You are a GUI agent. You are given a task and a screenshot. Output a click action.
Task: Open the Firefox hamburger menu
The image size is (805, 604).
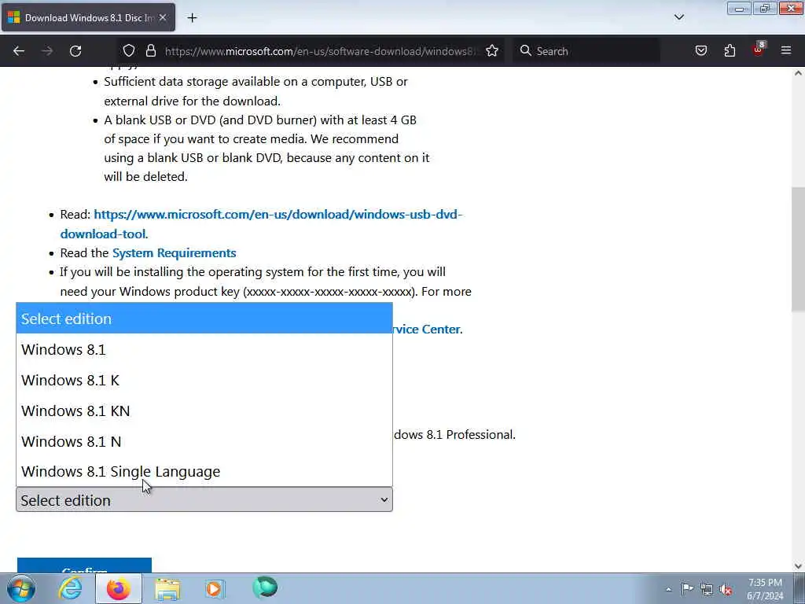(786, 51)
